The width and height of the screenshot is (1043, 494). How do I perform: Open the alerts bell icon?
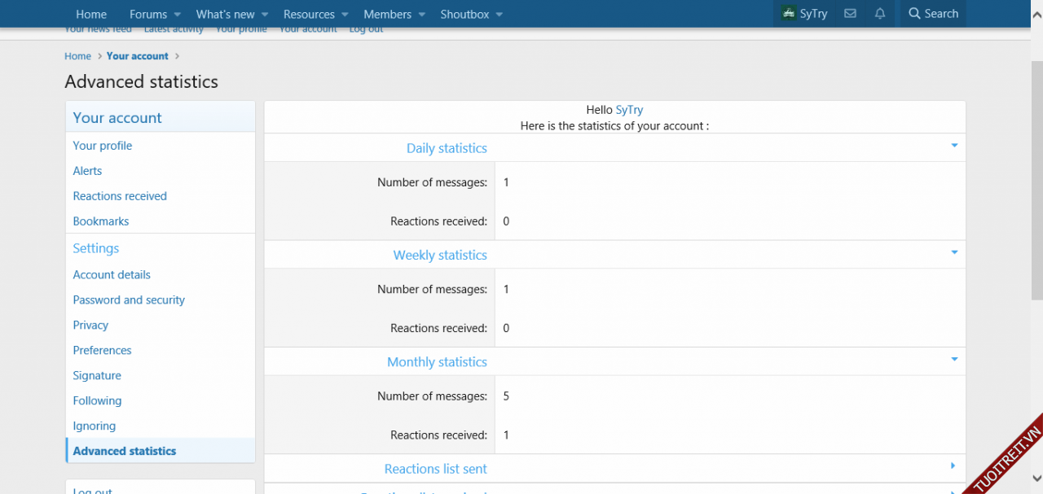(x=880, y=14)
